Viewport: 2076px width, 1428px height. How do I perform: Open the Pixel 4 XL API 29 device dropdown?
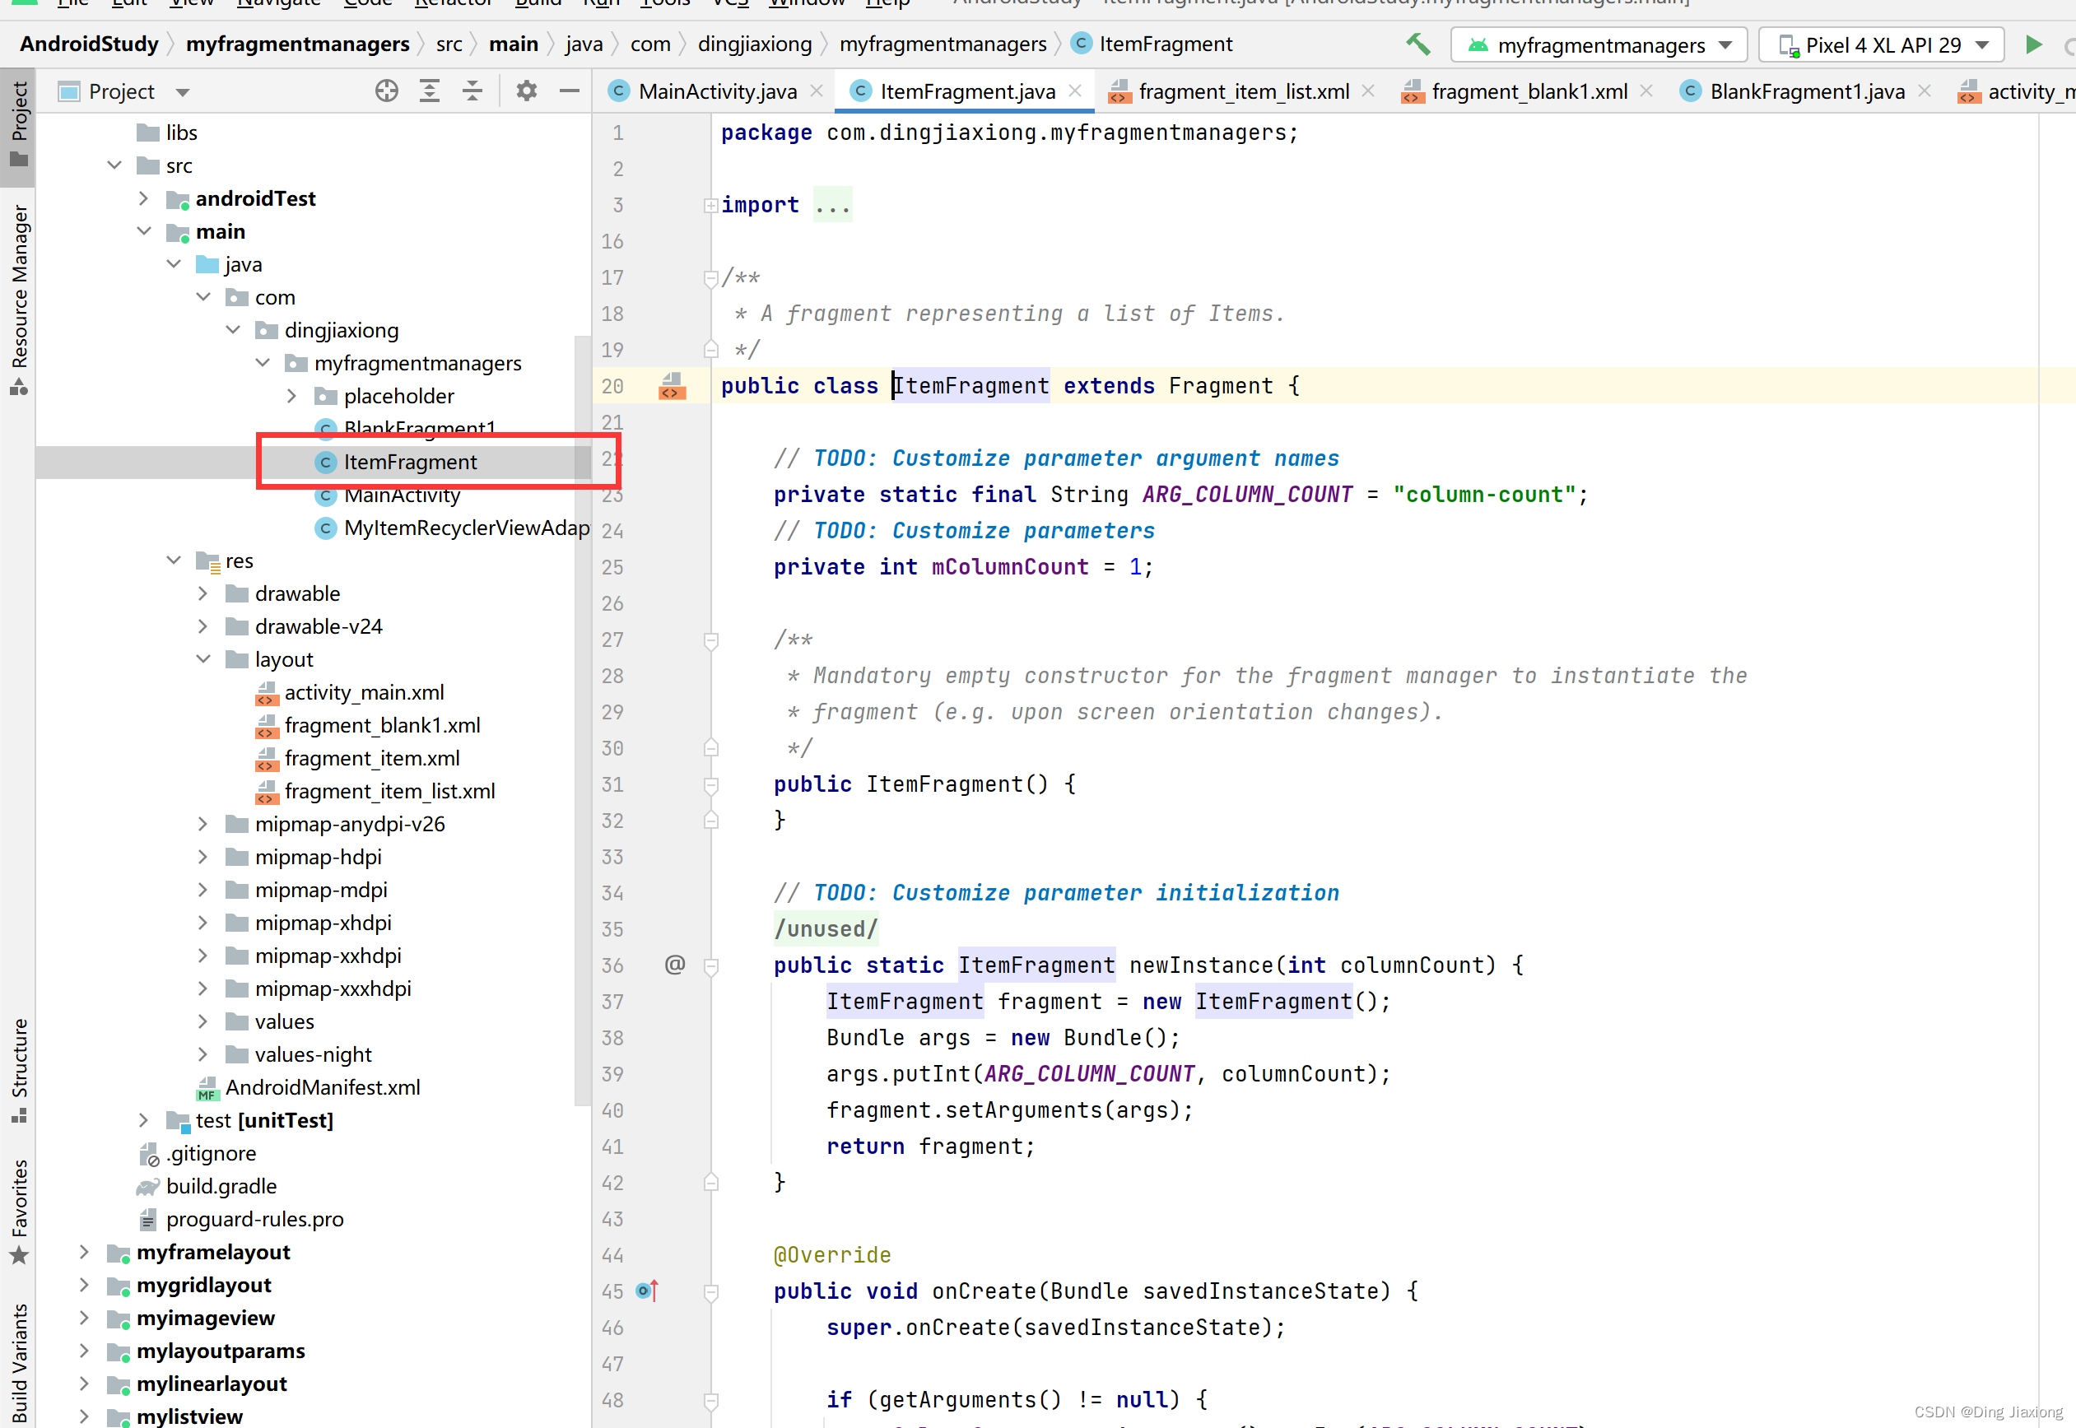pos(1882,44)
